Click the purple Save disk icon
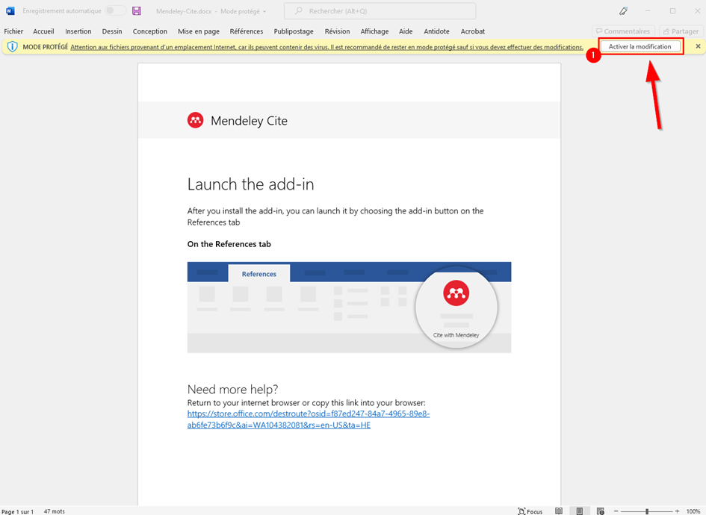 tap(137, 10)
